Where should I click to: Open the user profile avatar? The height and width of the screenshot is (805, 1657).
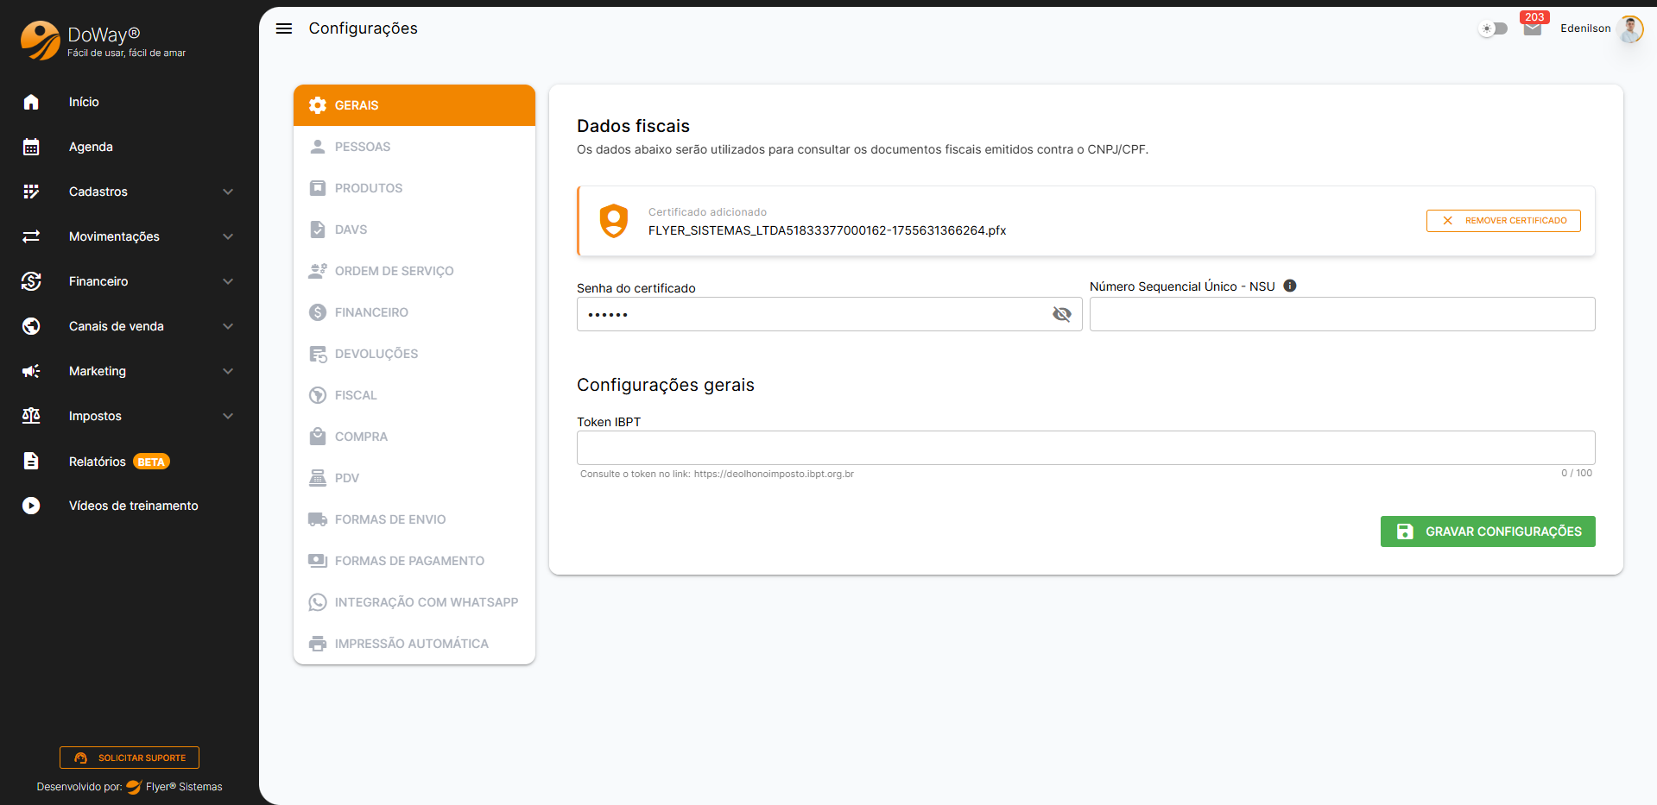[x=1629, y=28]
